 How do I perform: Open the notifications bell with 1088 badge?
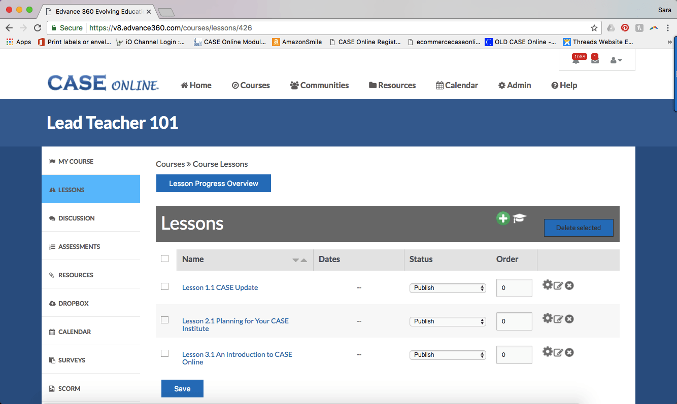pyautogui.click(x=576, y=60)
